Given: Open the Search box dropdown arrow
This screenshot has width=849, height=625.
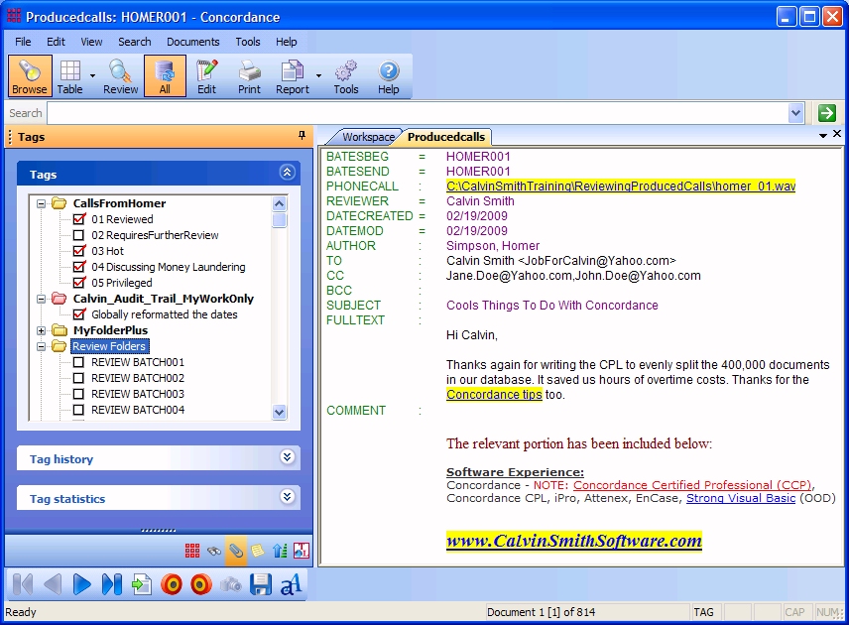Looking at the screenshot, I should pyautogui.click(x=795, y=113).
